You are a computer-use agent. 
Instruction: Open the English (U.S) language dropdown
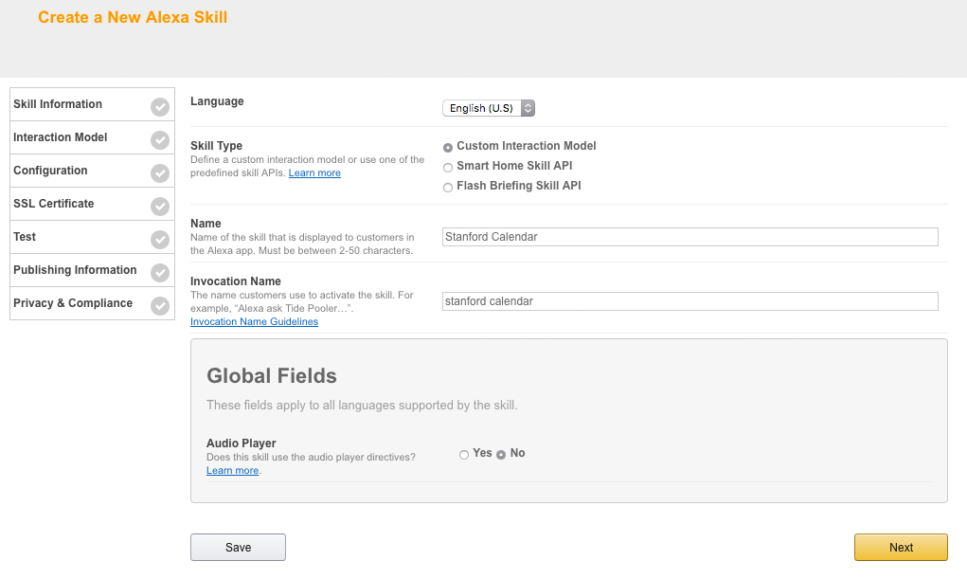489,108
